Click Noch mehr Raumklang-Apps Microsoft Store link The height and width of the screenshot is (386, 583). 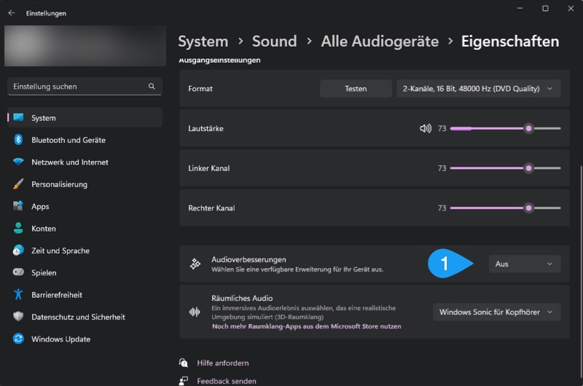click(x=306, y=326)
